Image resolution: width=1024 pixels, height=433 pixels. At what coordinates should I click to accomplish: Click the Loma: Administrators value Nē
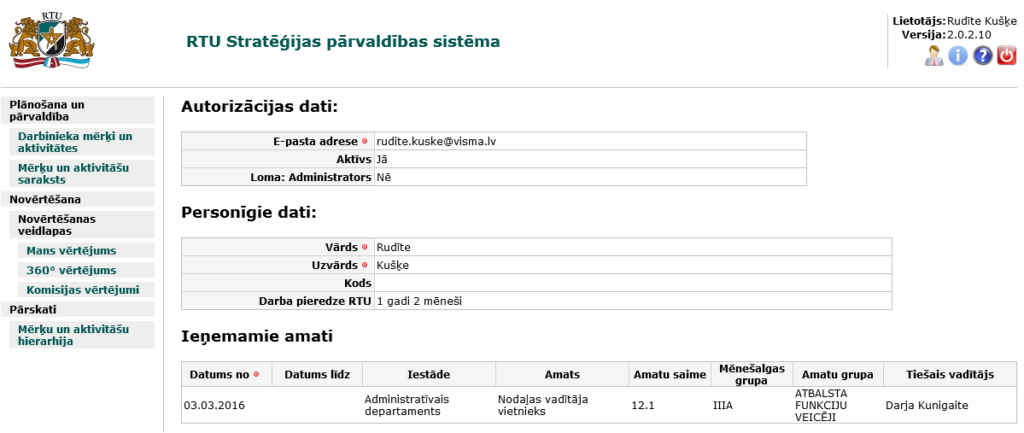point(384,177)
